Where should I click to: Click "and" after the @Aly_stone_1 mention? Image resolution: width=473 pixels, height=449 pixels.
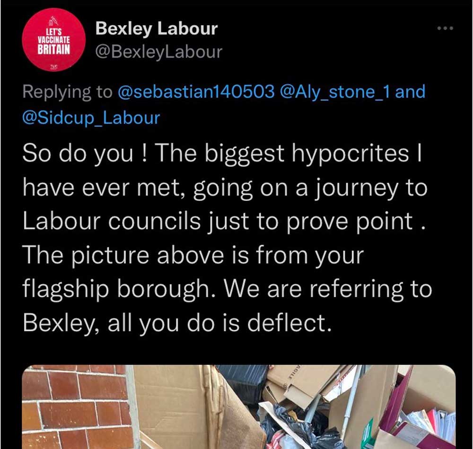[x=410, y=91]
